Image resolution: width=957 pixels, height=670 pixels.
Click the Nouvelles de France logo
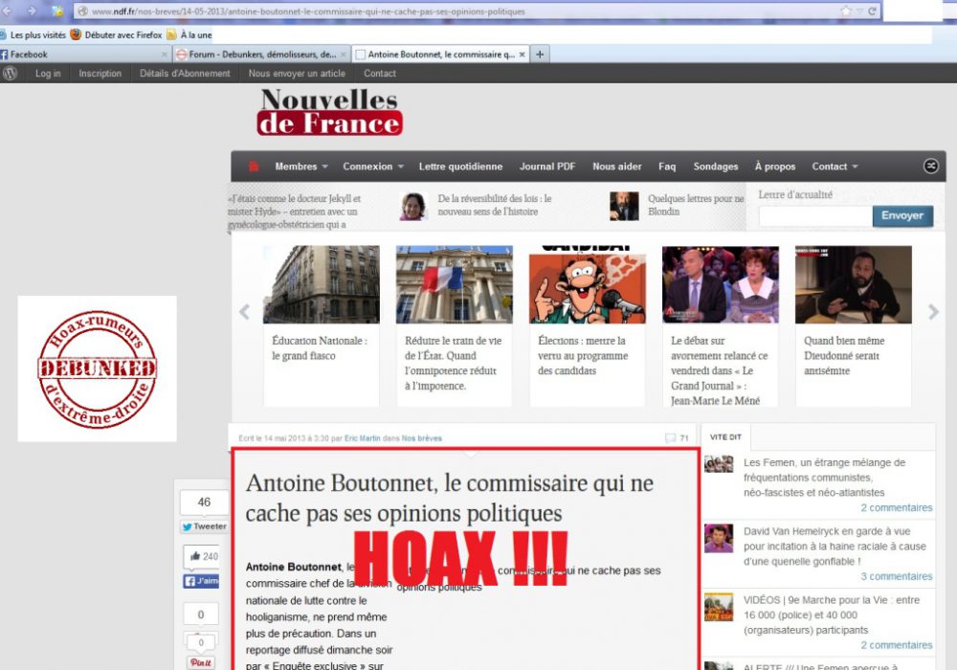tap(329, 111)
